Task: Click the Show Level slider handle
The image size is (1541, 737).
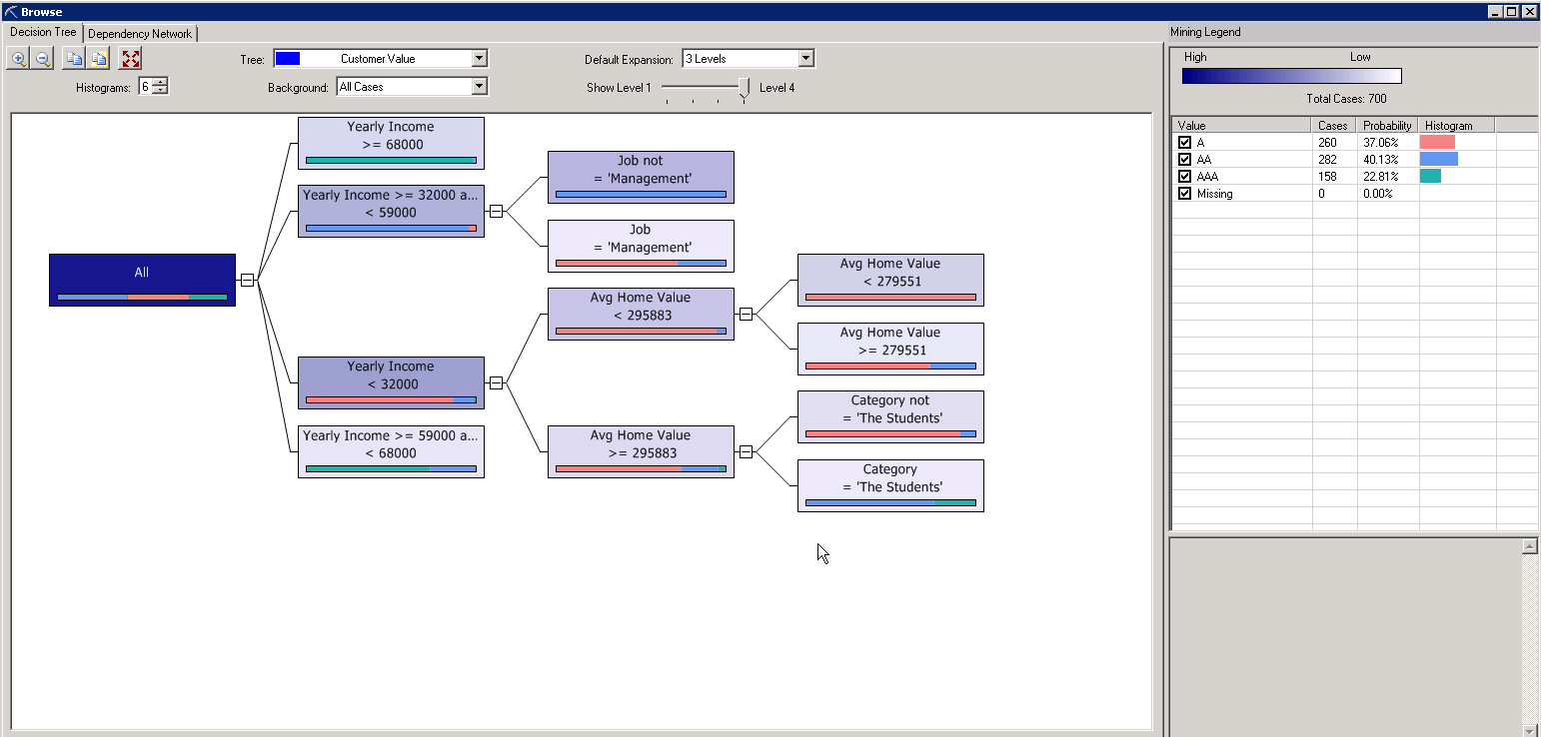Action: [x=744, y=89]
